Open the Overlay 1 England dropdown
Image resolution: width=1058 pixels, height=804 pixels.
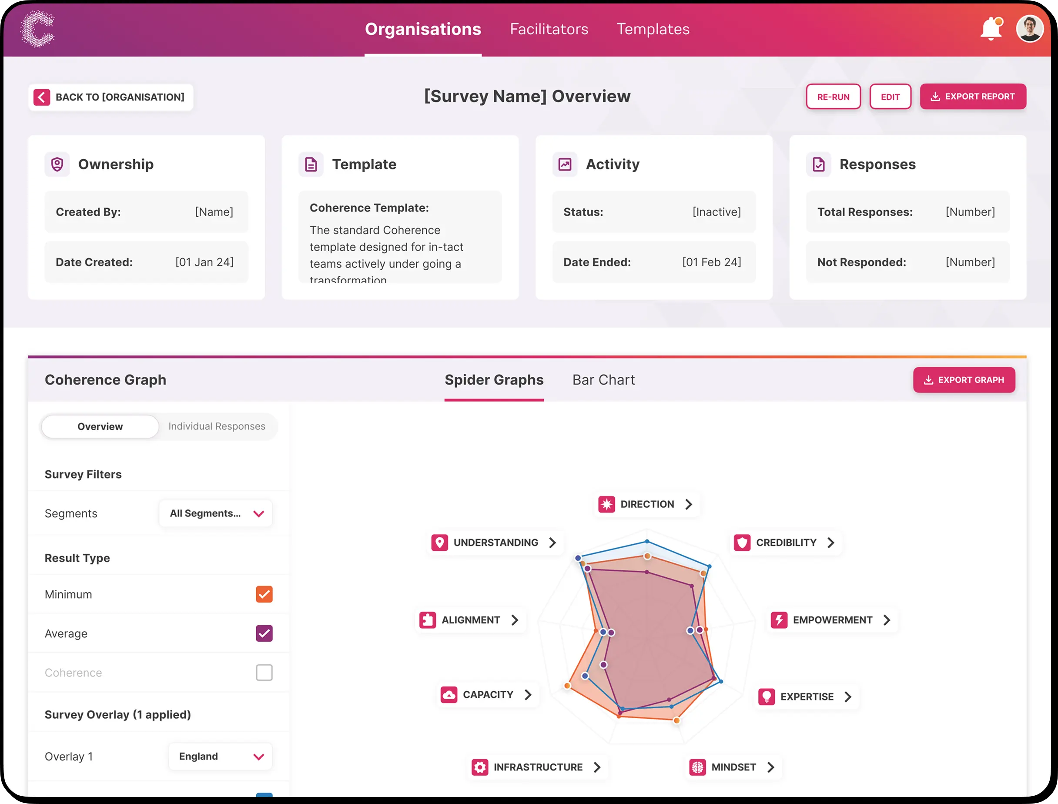tap(221, 756)
